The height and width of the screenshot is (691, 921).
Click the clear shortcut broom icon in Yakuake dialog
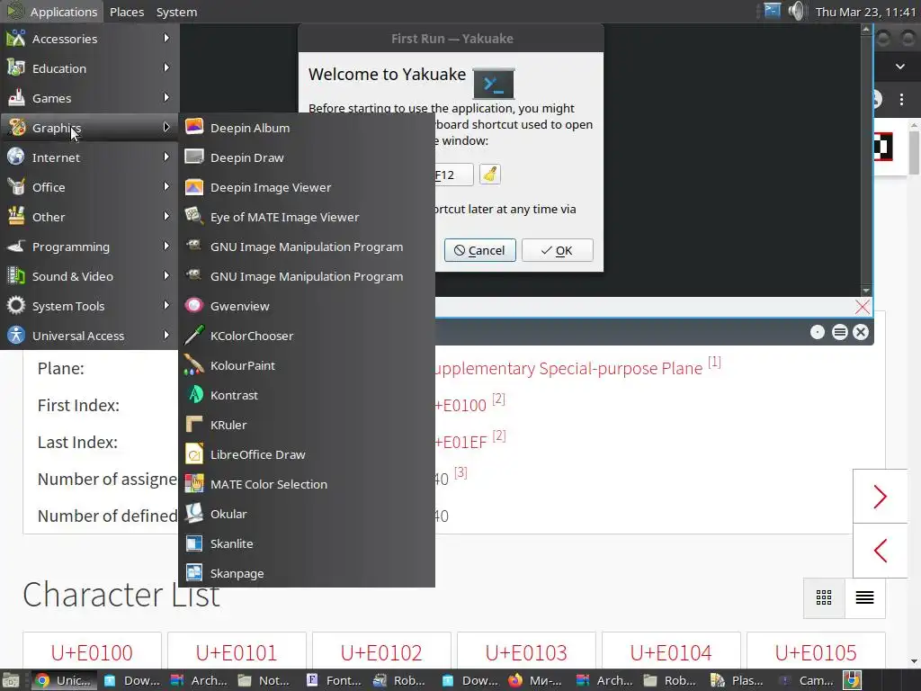490,175
